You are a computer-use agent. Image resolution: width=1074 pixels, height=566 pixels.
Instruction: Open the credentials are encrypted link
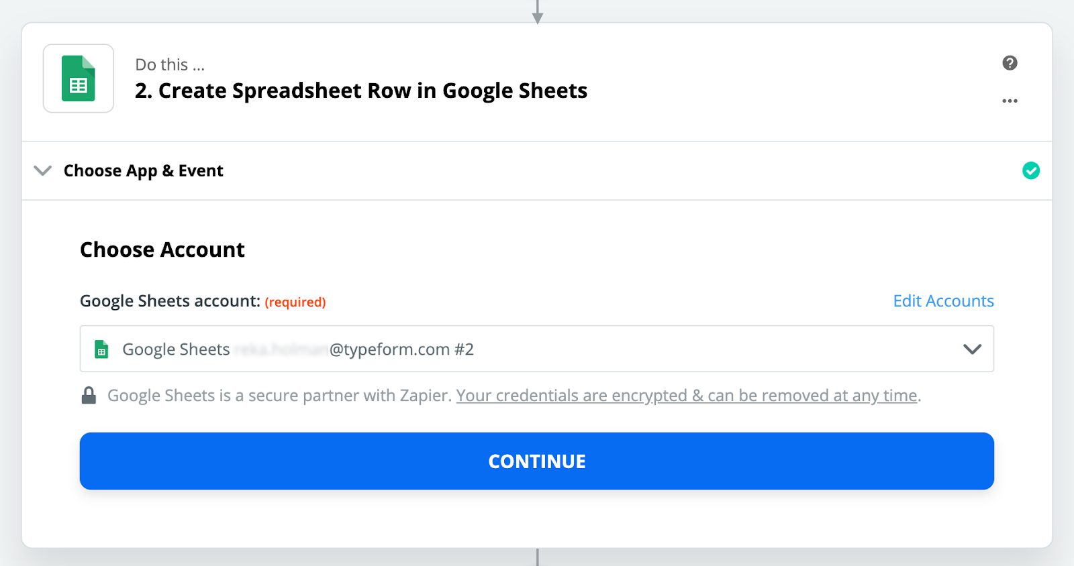[687, 396]
